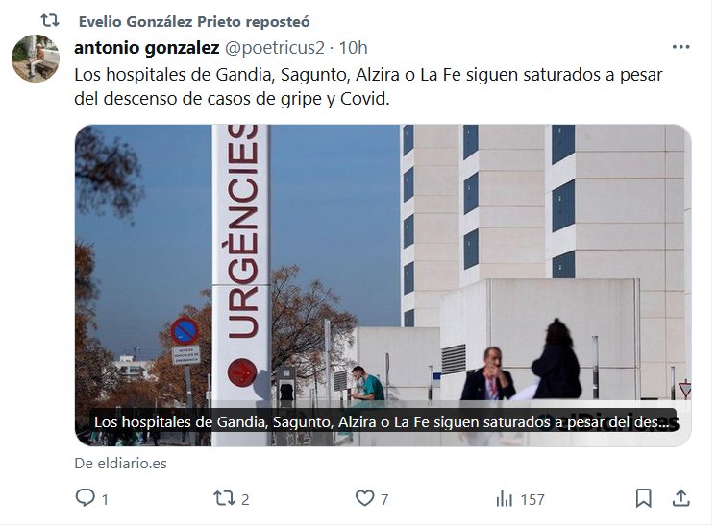The image size is (717, 526).
Task: Click the 10h timestamp link
Action: click(x=353, y=47)
